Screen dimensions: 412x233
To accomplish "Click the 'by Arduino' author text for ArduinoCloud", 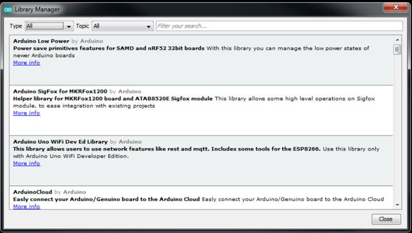I will [x=71, y=192].
